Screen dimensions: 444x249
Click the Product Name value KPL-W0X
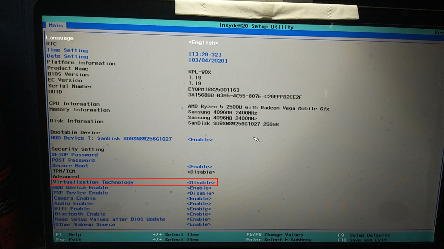pyautogui.click(x=200, y=72)
